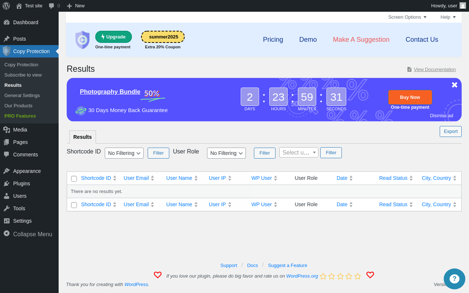Screen dimensions: 469x293
Task: Click the Export button
Action: (x=451, y=131)
